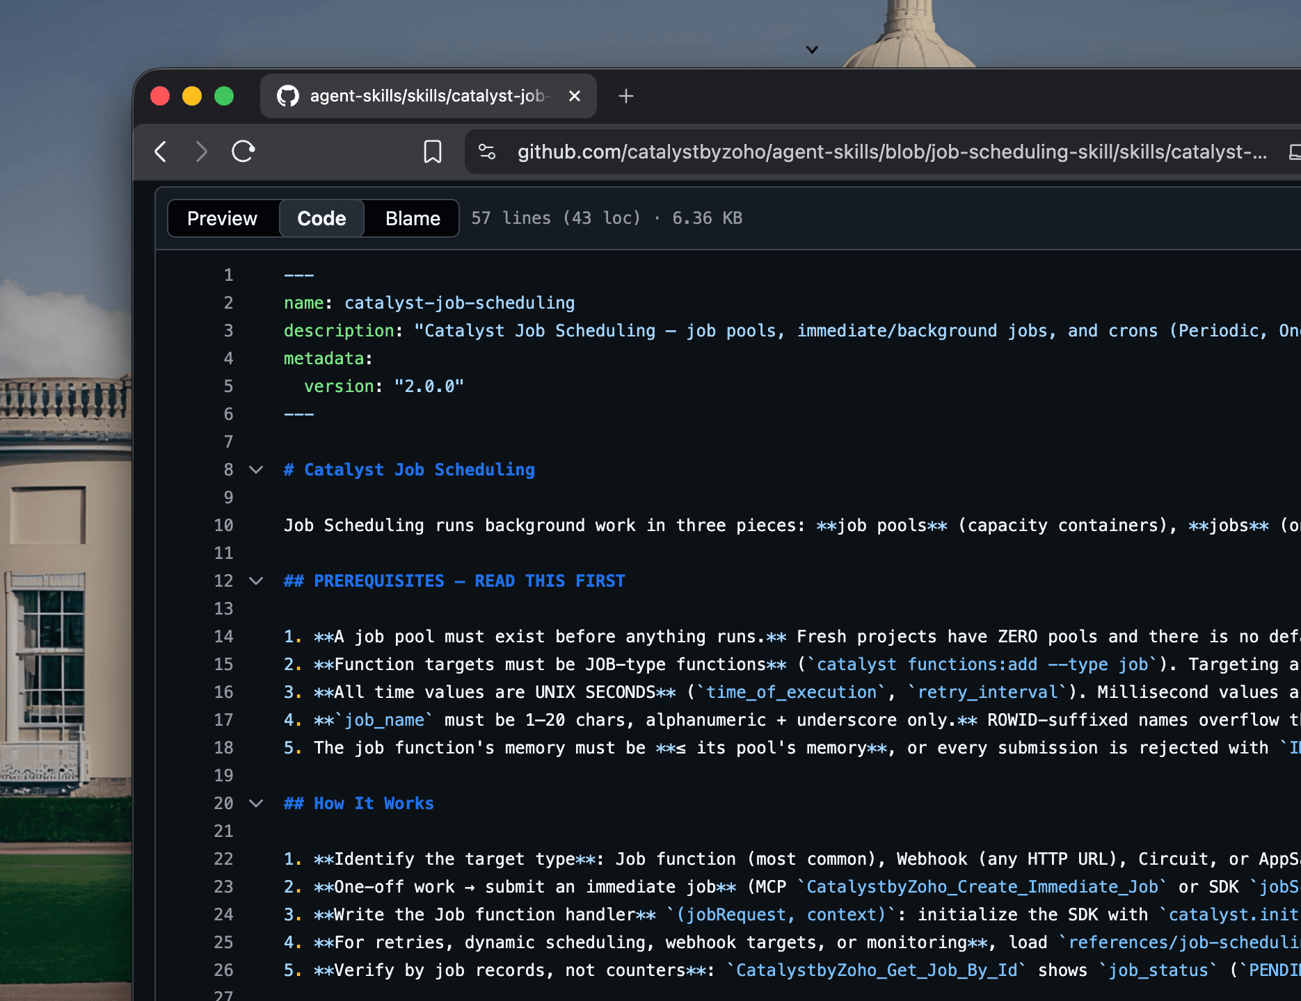Select line number 3
The width and height of the screenshot is (1301, 1001).
coord(228,331)
